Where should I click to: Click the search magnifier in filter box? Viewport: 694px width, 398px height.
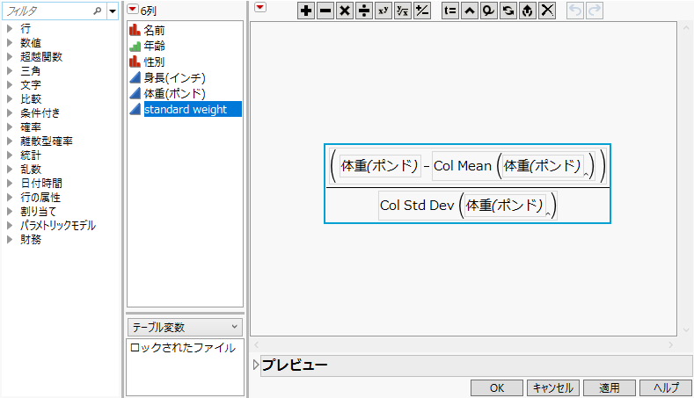click(x=98, y=11)
